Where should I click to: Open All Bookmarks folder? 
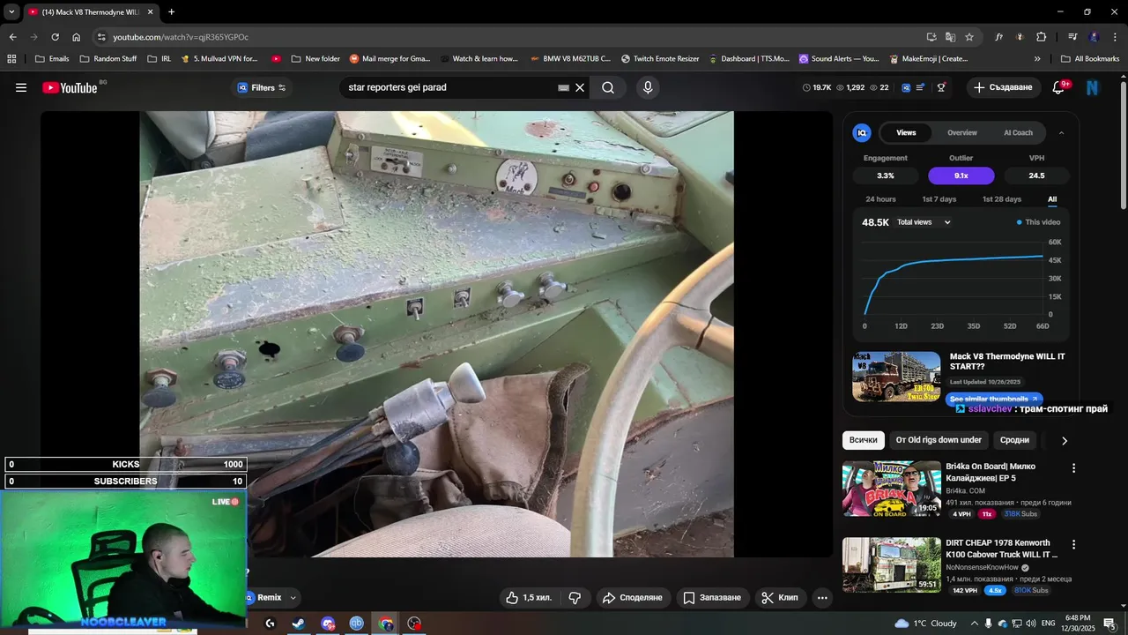1090,59
